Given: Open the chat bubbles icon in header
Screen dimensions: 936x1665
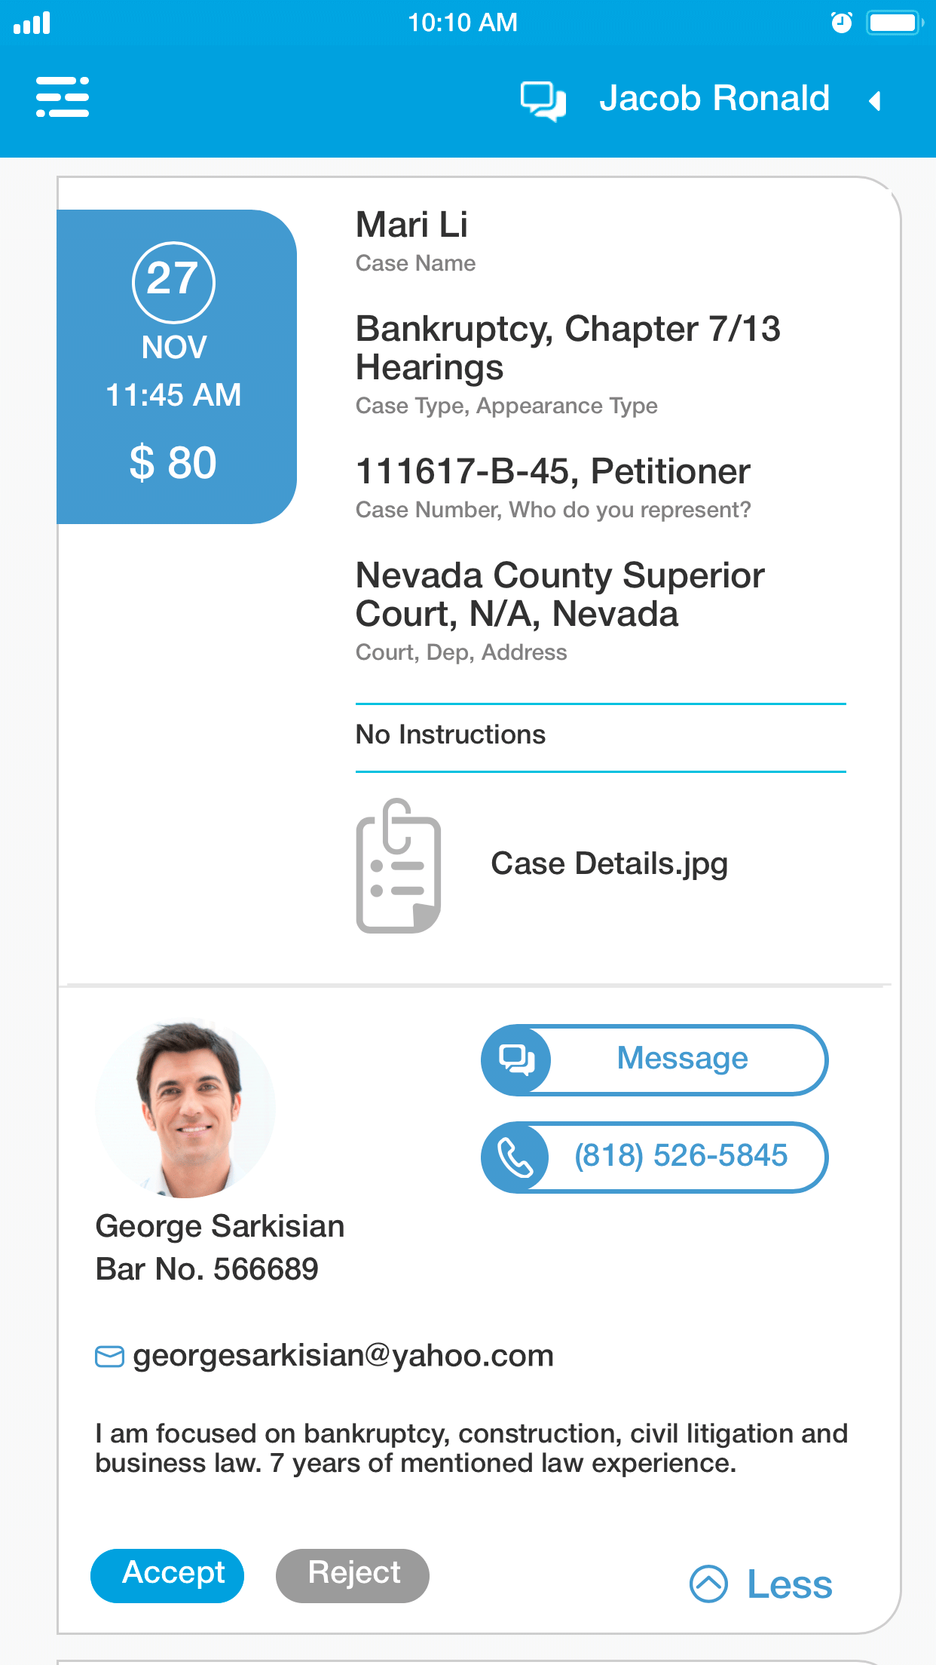Looking at the screenshot, I should point(543,100).
